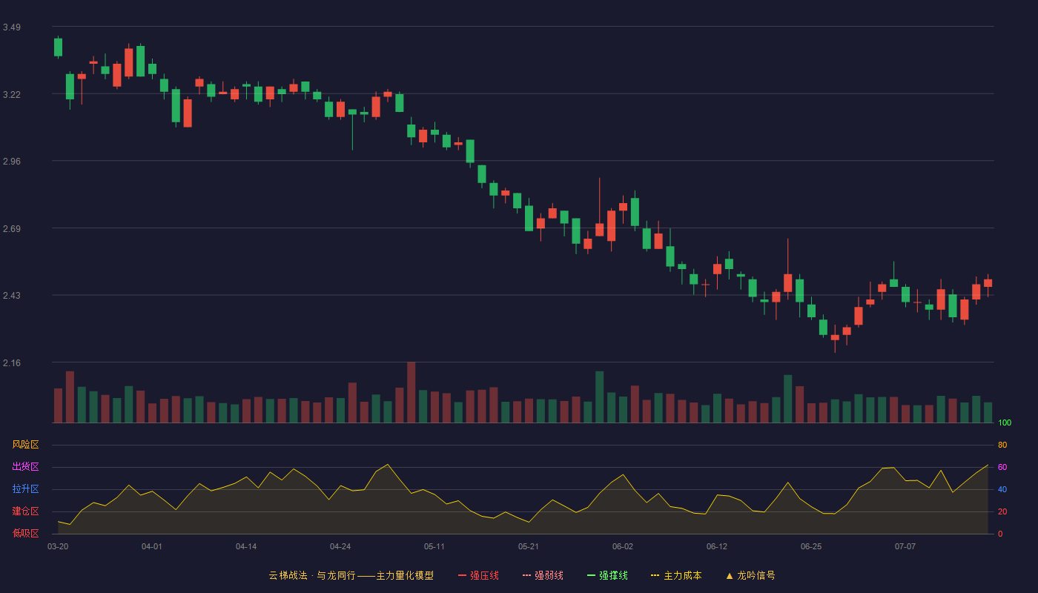Click the 2.43 price axis label
The width and height of the screenshot is (1038, 593).
point(12,296)
